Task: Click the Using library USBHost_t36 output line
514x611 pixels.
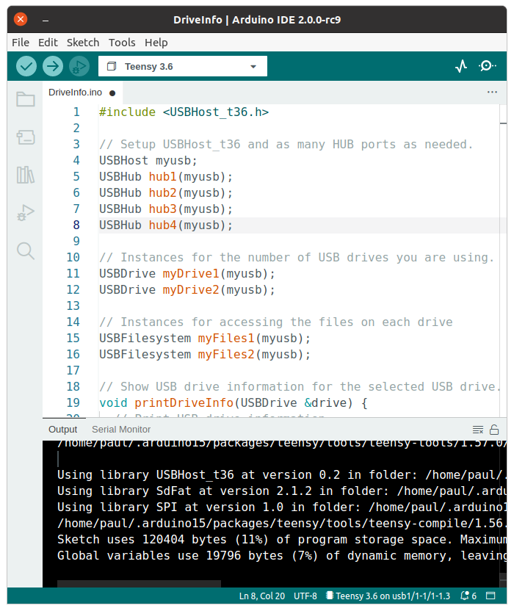Action: tap(282, 475)
